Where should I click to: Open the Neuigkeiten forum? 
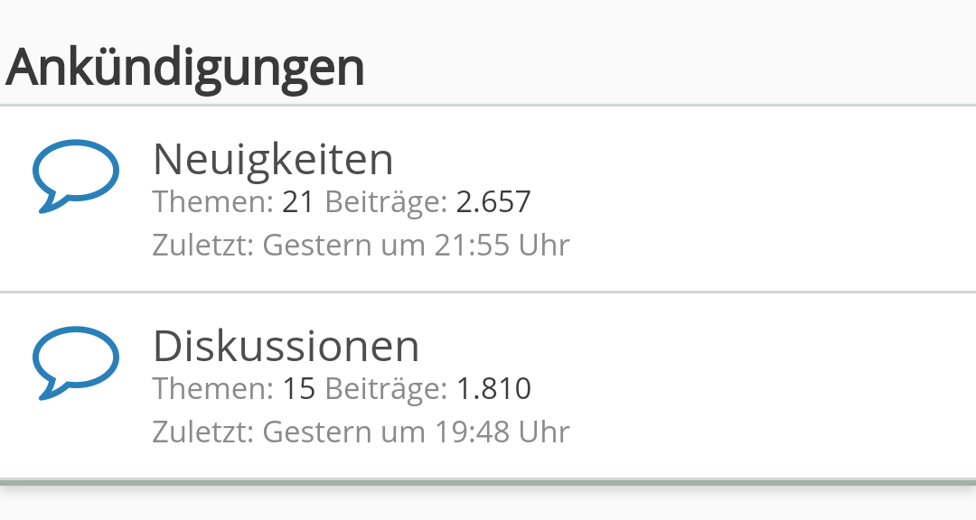tap(273, 160)
